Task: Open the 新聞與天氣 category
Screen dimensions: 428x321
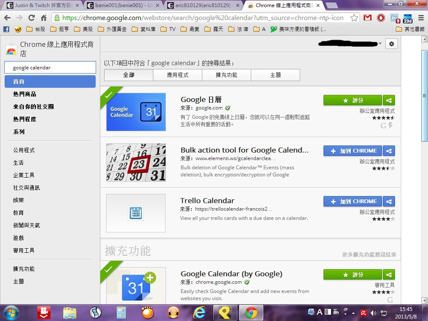Action: pyautogui.click(x=26, y=225)
